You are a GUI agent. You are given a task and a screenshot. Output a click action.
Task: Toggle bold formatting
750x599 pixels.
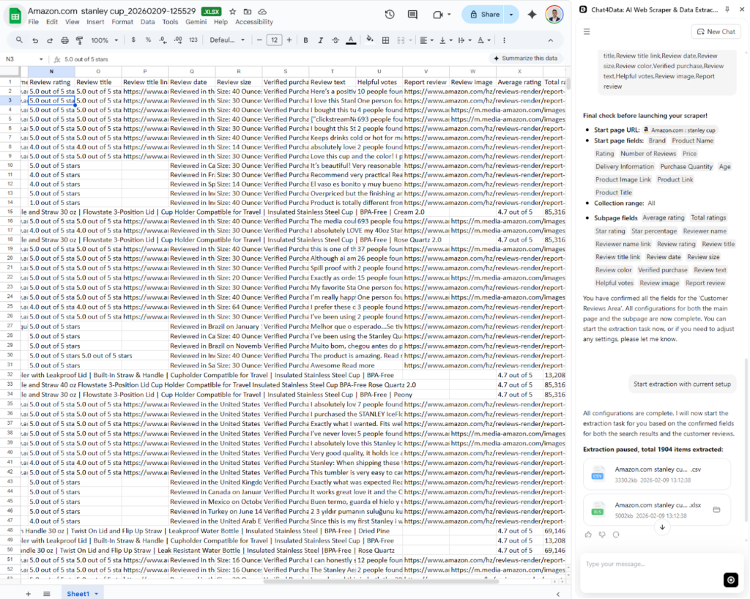tap(305, 40)
